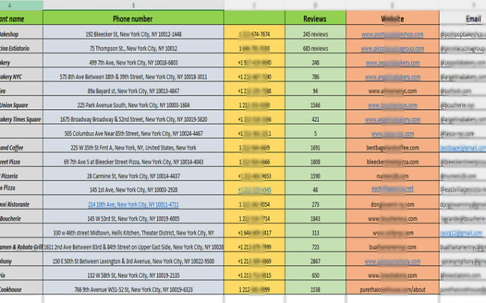Screen dimensions: 486x303
Task: Open the 214 10th Ave address link
Action: tap(133, 205)
